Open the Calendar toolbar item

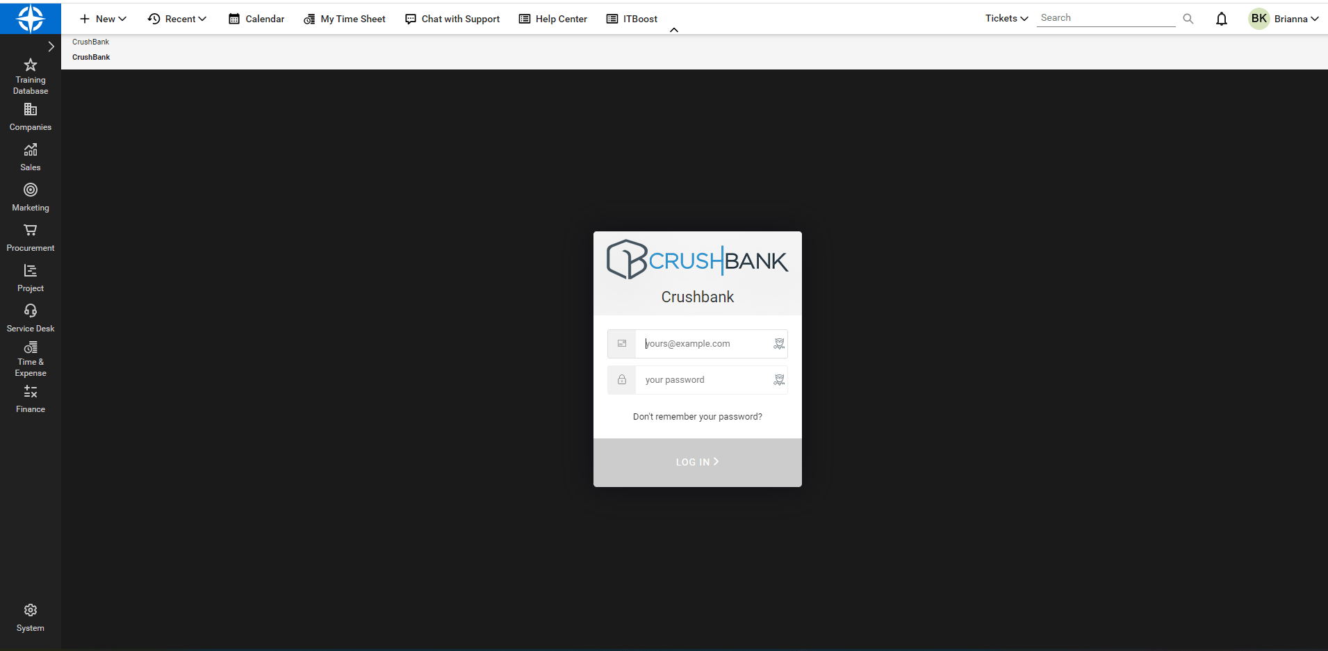coord(256,19)
